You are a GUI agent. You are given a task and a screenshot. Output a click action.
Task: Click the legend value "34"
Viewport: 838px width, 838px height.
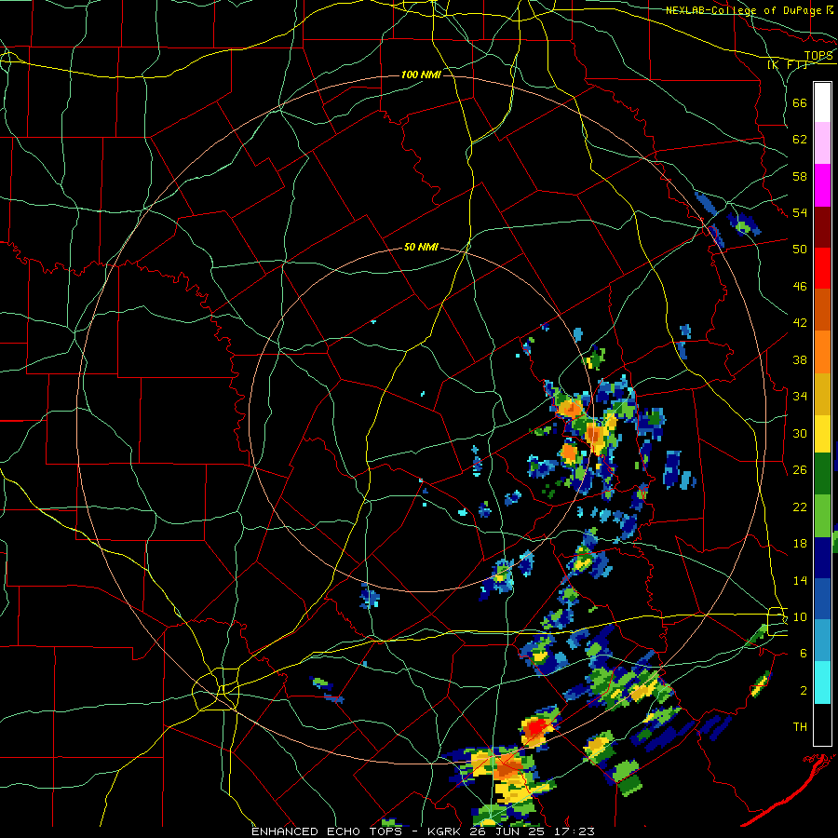pyautogui.click(x=800, y=397)
